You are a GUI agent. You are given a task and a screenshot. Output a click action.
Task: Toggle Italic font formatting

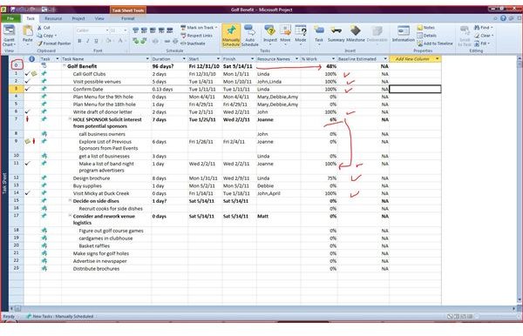point(88,41)
